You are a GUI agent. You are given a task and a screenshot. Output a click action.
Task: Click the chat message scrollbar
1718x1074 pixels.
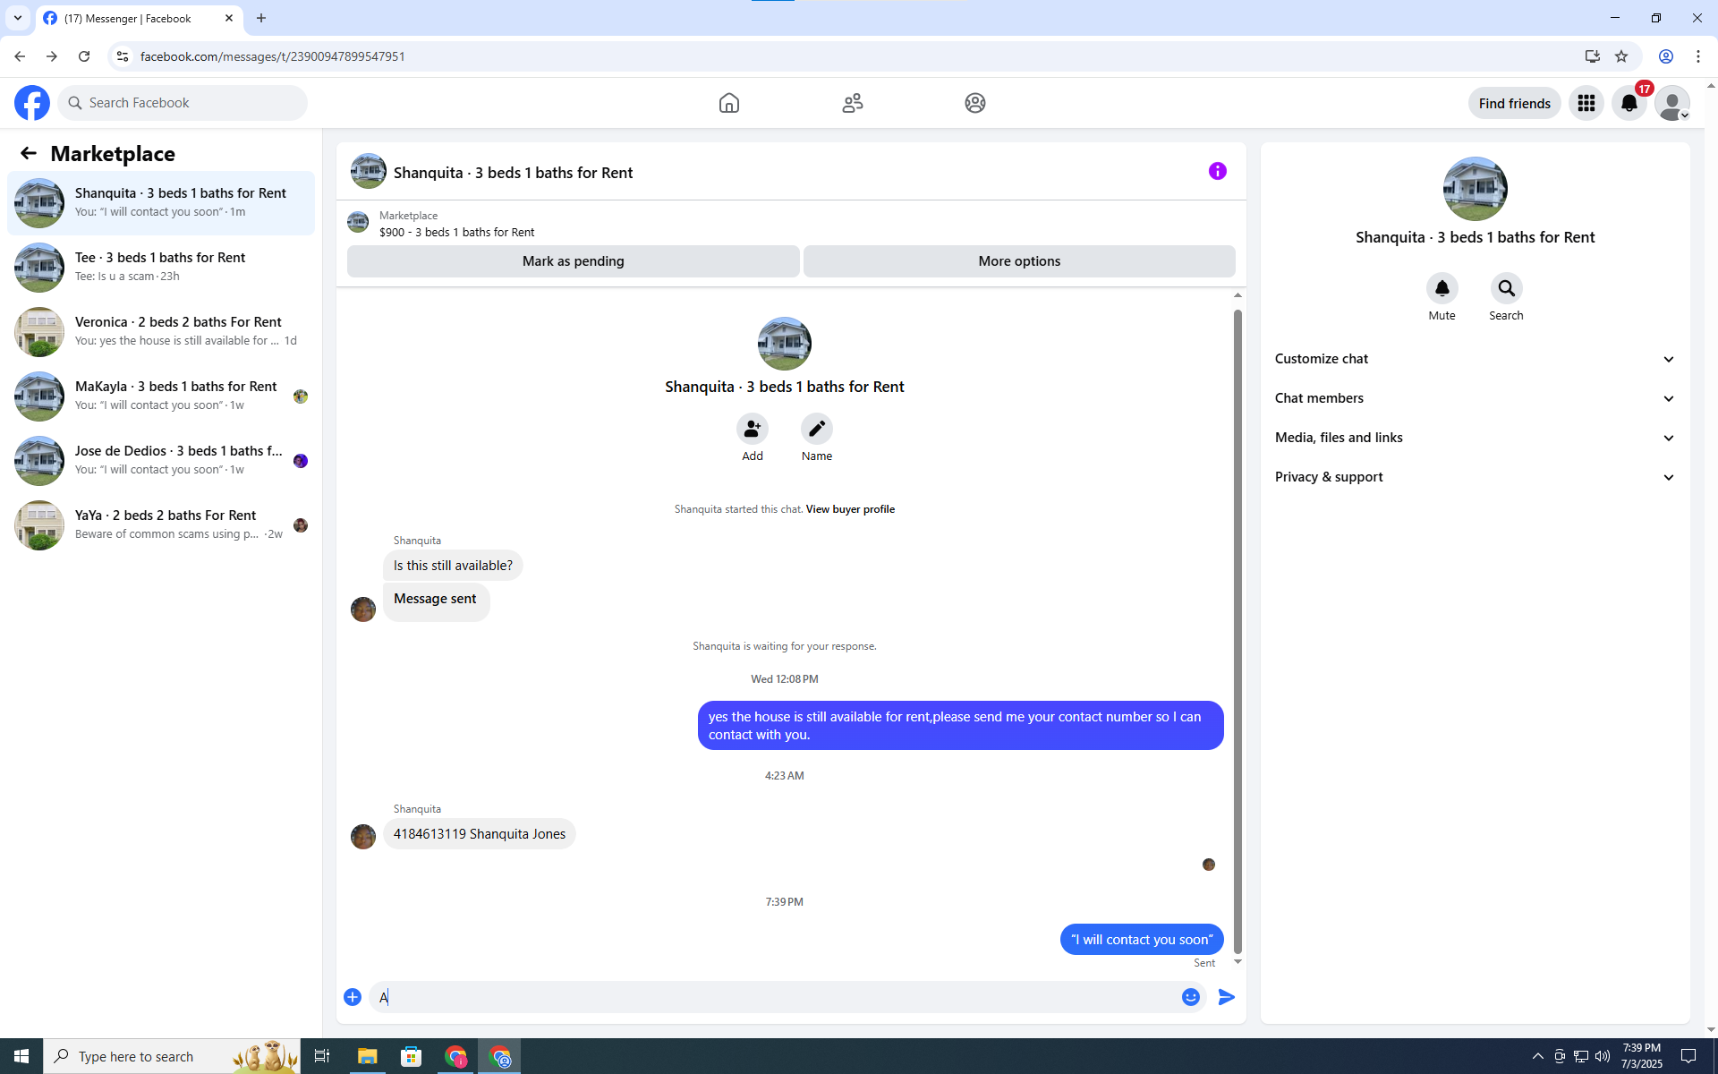coord(1237,626)
